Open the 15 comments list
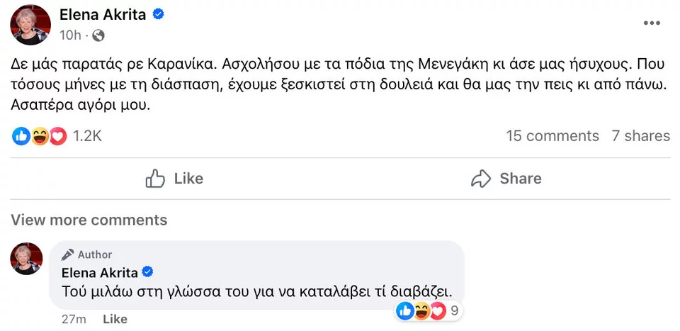Image resolution: width=680 pixels, height=331 pixels. 552,136
